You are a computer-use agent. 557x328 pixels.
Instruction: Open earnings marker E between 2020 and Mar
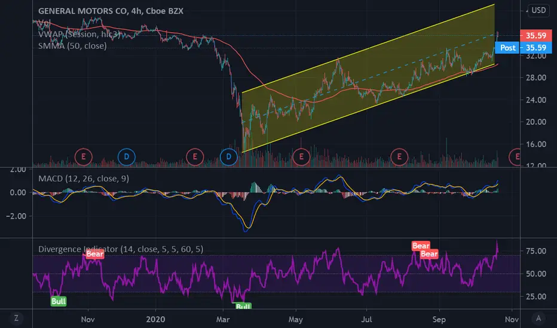point(195,156)
